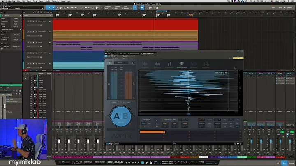The image size is (296, 166).
Task: Click the question mark help icon
Action: 82,8
